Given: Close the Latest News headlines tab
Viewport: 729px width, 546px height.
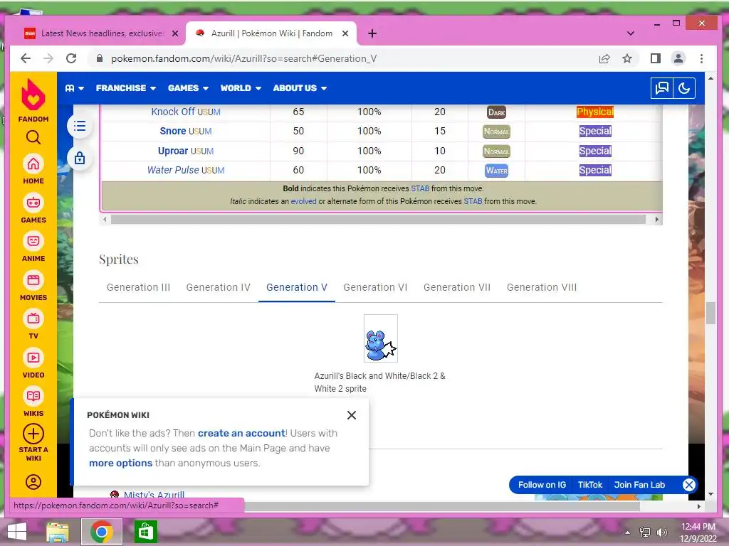Looking at the screenshot, I should click(x=175, y=33).
